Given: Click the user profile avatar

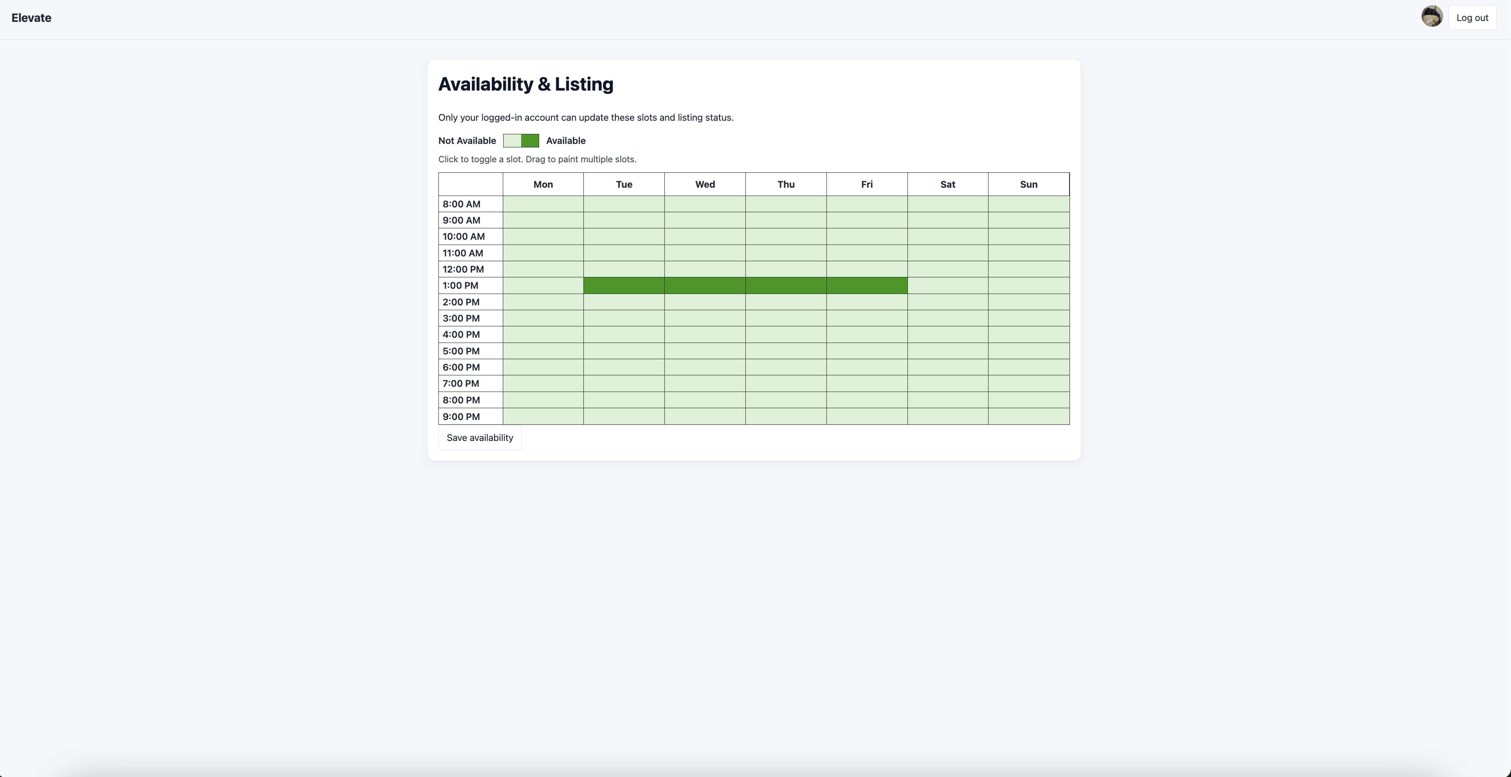Looking at the screenshot, I should [x=1432, y=17].
